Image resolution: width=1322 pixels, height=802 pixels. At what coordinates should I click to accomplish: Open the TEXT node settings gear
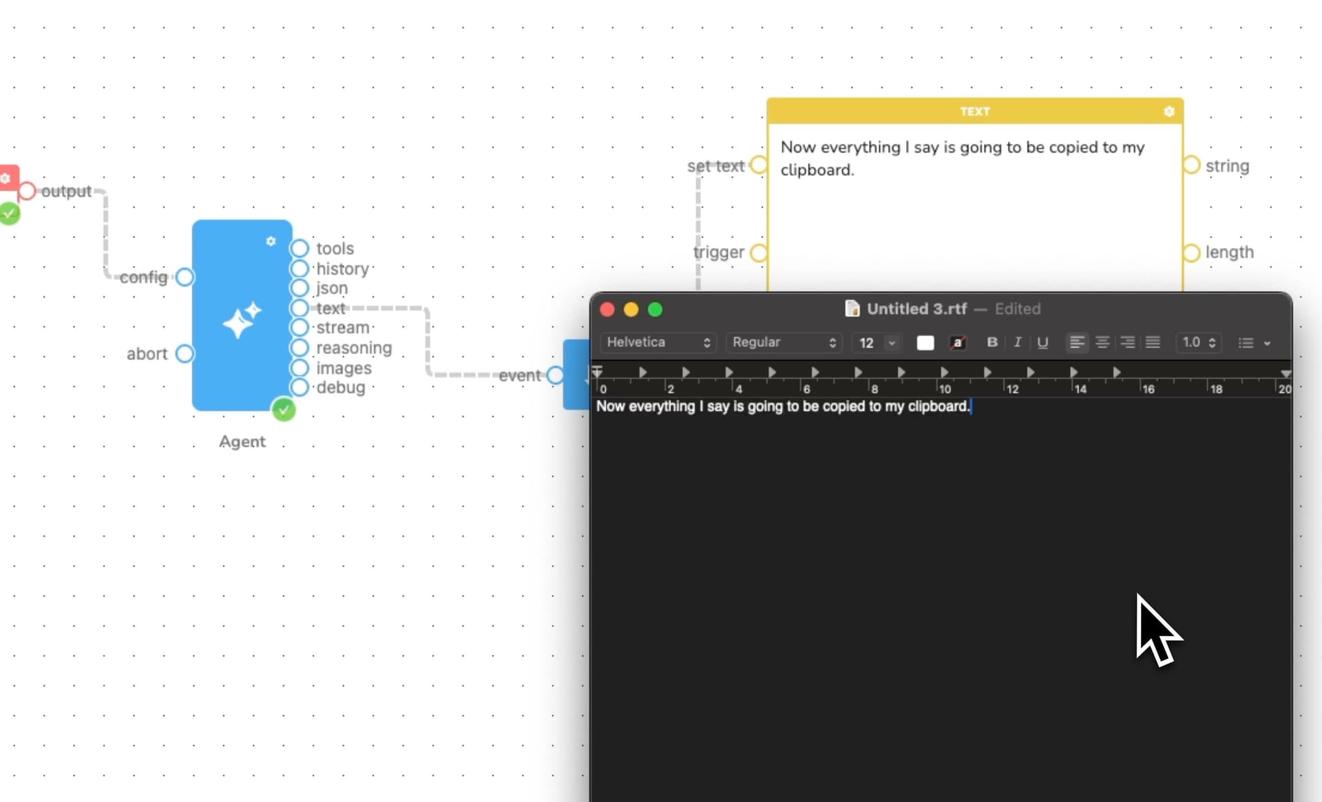[x=1168, y=112]
